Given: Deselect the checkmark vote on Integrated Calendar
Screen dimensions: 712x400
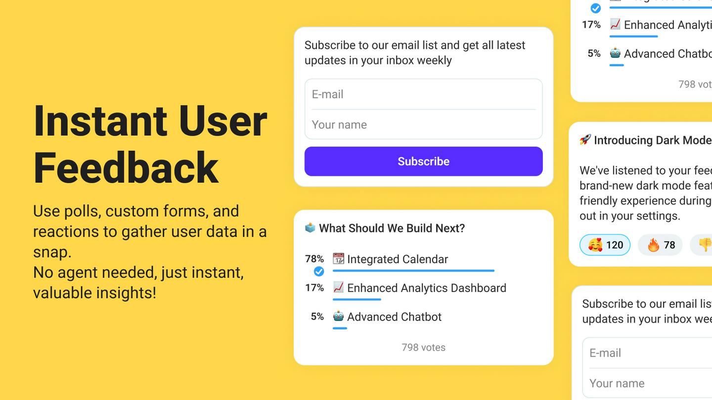Looking at the screenshot, I should click(x=319, y=271).
